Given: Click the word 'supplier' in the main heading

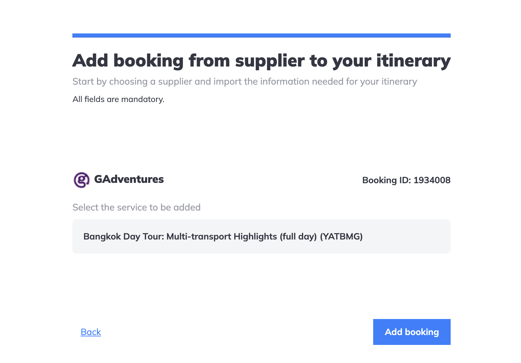Looking at the screenshot, I should (270, 61).
